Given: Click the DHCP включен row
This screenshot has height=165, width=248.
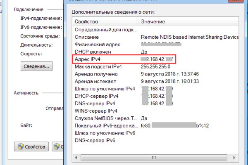Looking at the screenshot, I should (x=93, y=52).
